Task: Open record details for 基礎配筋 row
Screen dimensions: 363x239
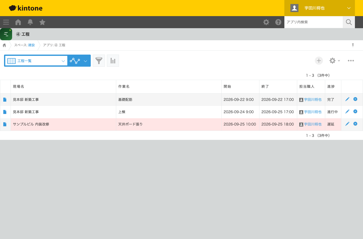Action: [5, 100]
